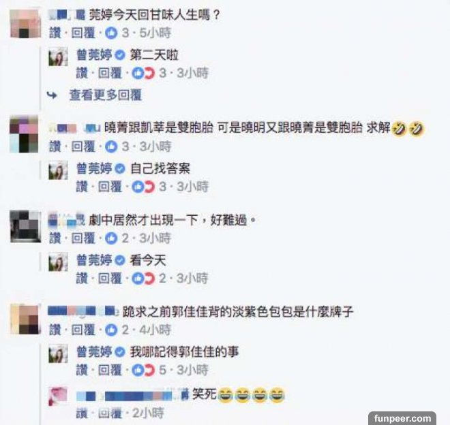Click the like reaction icon on the 好難過 comment

click(111, 238)
